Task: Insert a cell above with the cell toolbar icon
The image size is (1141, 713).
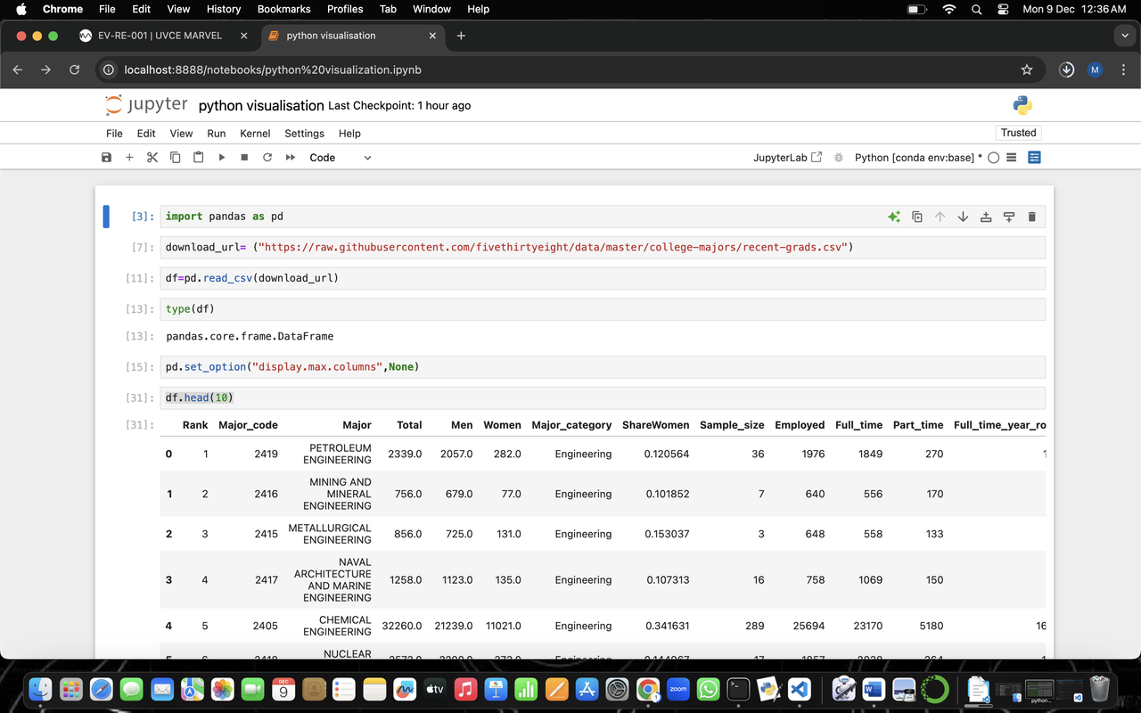Action: point(986,217)
